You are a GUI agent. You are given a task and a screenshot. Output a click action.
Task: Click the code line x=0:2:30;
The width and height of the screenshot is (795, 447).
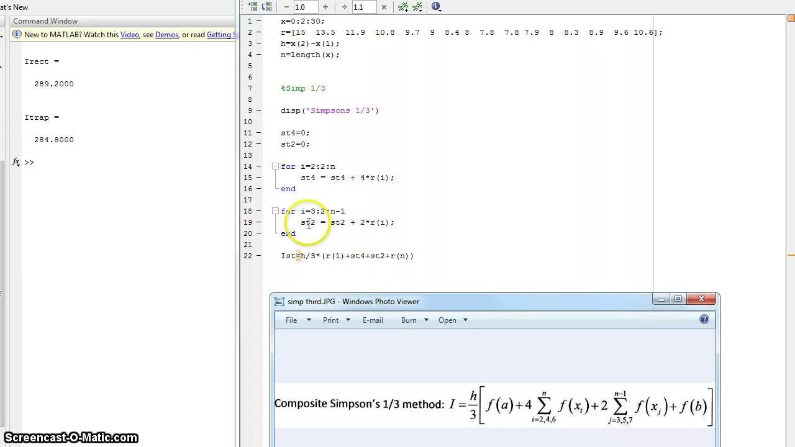click(x=302, y=21)
